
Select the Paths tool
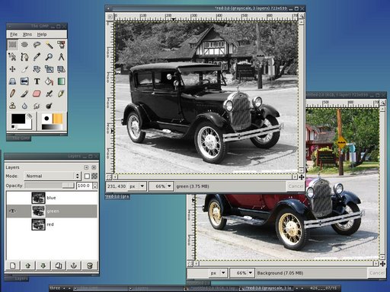click(x=24, y=57)
